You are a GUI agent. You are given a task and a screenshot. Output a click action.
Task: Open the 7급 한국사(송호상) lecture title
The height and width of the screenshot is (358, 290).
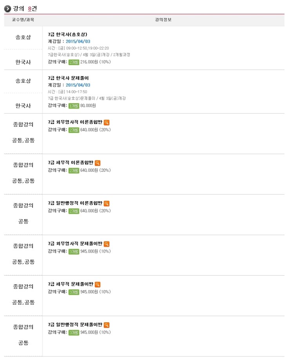[67, 35]
